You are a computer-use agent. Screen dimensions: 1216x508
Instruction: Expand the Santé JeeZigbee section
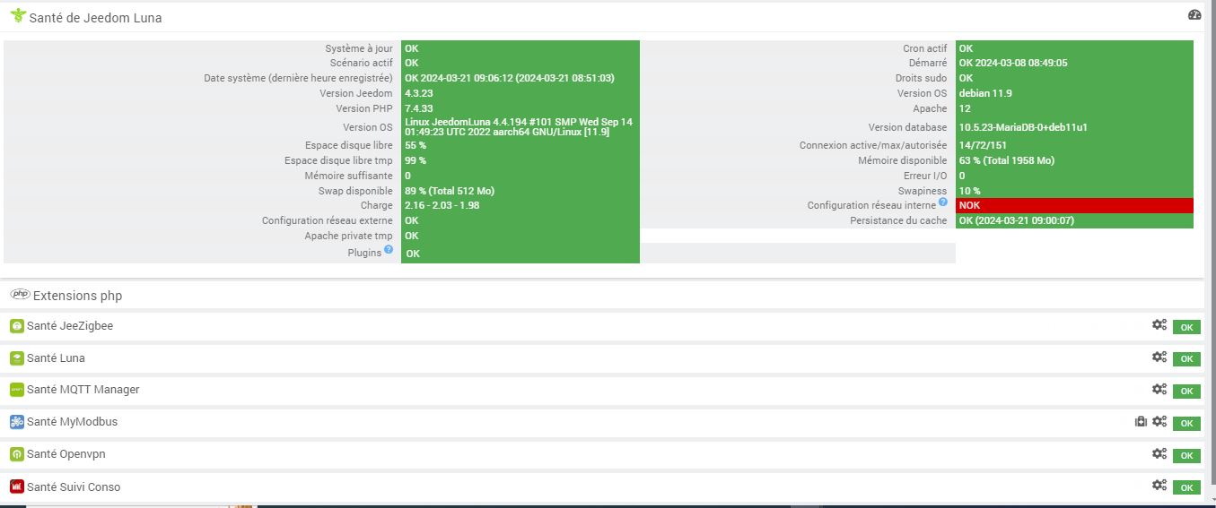point(70,326)
